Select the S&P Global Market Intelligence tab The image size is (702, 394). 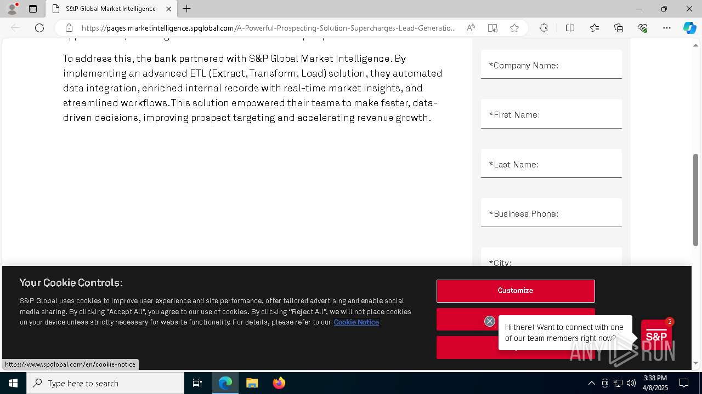pyautogui.click(x=111, y=9)
